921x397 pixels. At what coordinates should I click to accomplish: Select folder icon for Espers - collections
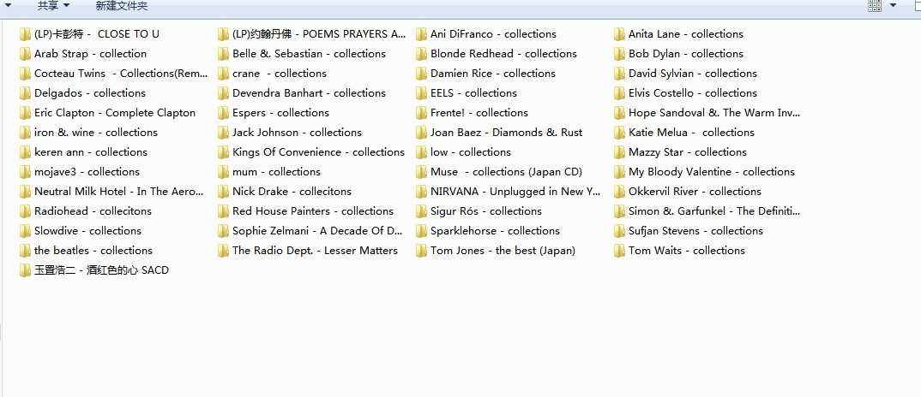click(x=223, y=113)
